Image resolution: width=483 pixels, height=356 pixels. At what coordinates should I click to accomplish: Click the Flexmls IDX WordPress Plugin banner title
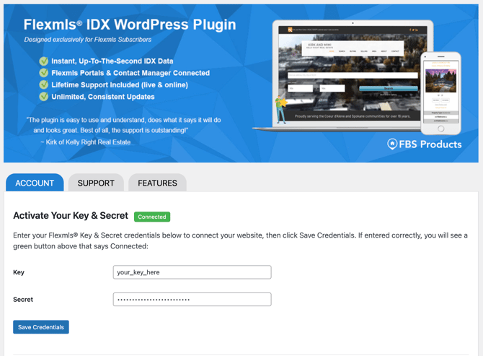pos(130,25)
